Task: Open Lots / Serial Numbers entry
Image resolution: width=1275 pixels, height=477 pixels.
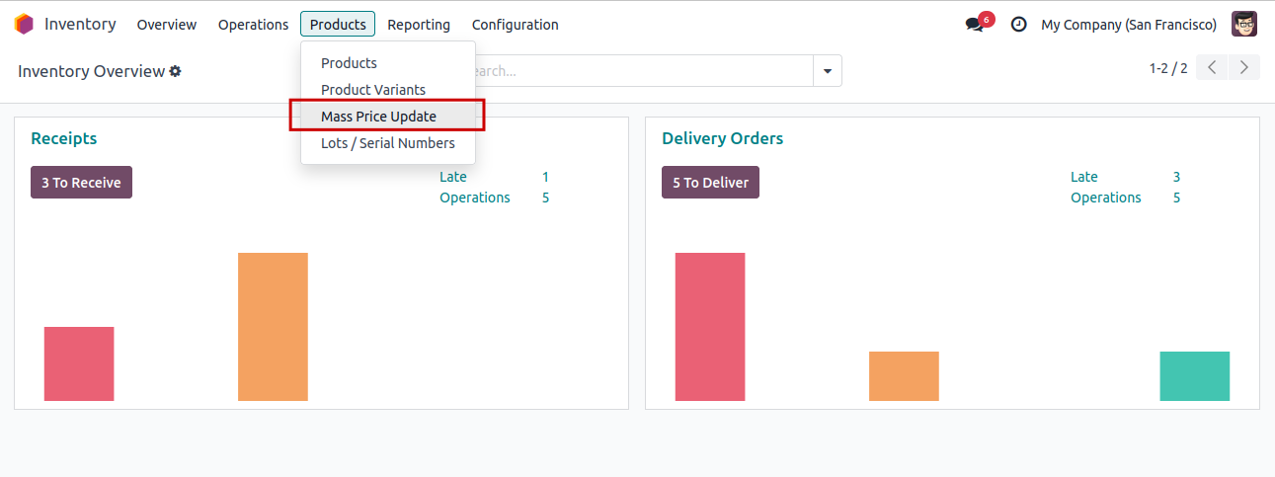Action: (387, 143)
